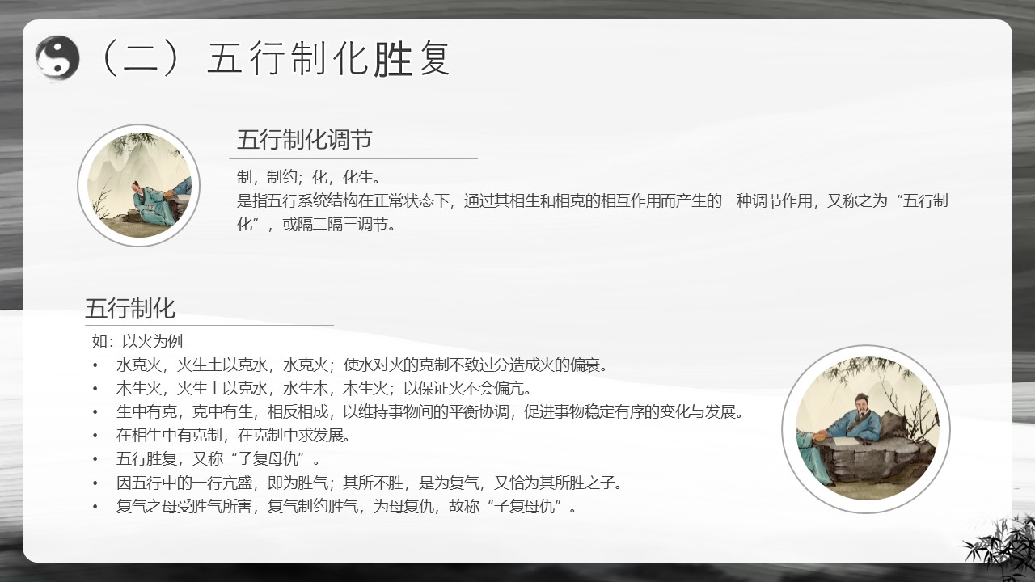This screenshot has height=582, width=1035.
Task: Select the bullet starting with 木生火
Action: pos(328,389)
